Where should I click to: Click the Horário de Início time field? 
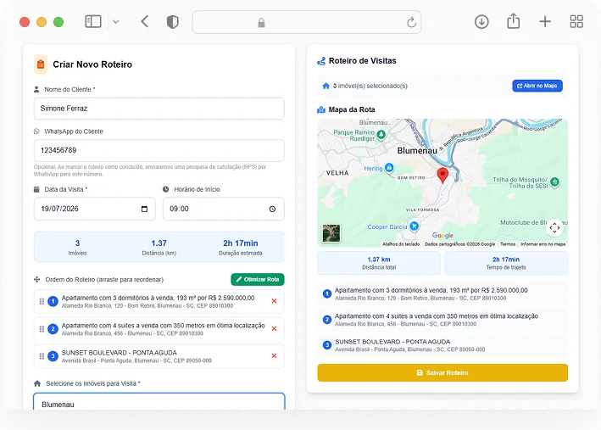(x=224, y=209)
